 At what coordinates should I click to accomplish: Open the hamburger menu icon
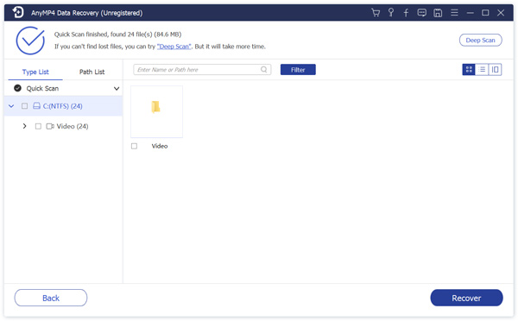click(x=454, y=13)
